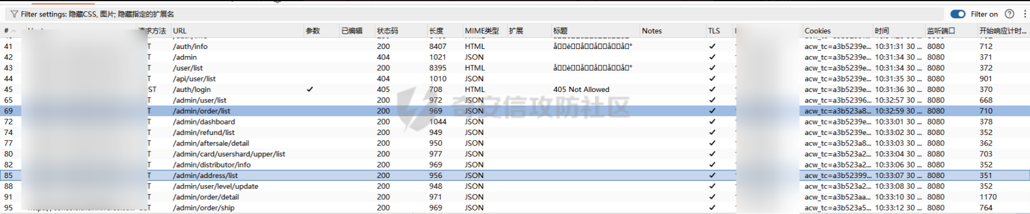Select the /admin request with 404 status
The width and height of the screenshot is (1030, 214).
point(515,57)
